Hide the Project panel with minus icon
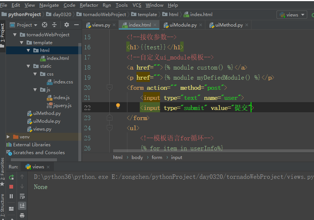The image size is (314, 220). 76,25
